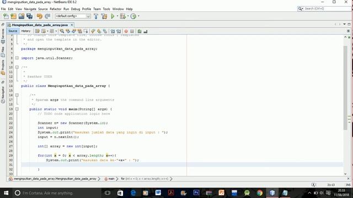Toggle Highlight Search icon
Image resolution: width=353 pixels, height=198 pixels.
coord(79,31)
